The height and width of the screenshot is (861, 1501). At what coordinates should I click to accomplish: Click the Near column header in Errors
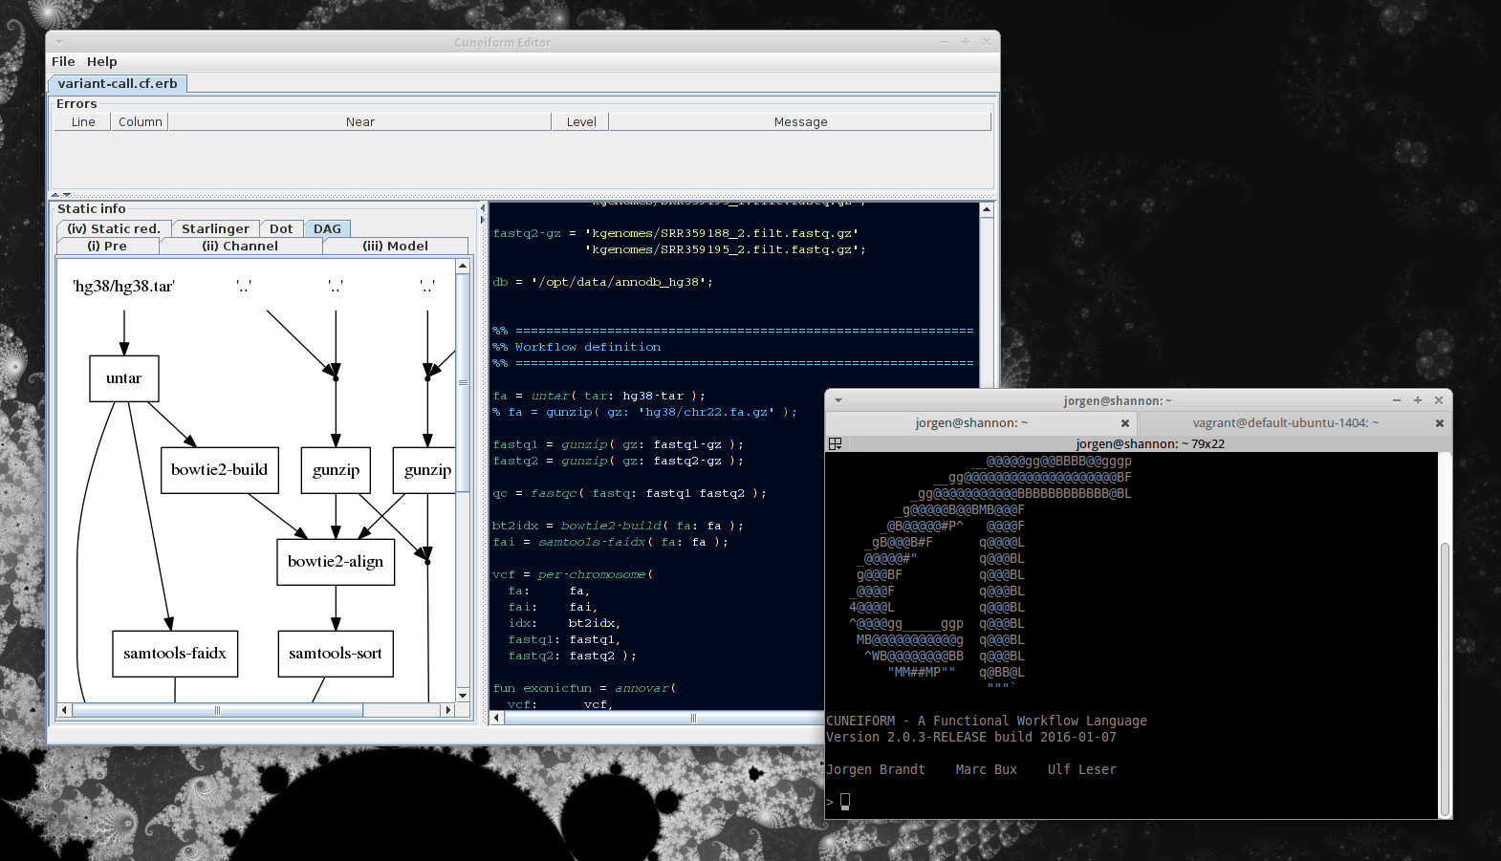coord(360,121)
